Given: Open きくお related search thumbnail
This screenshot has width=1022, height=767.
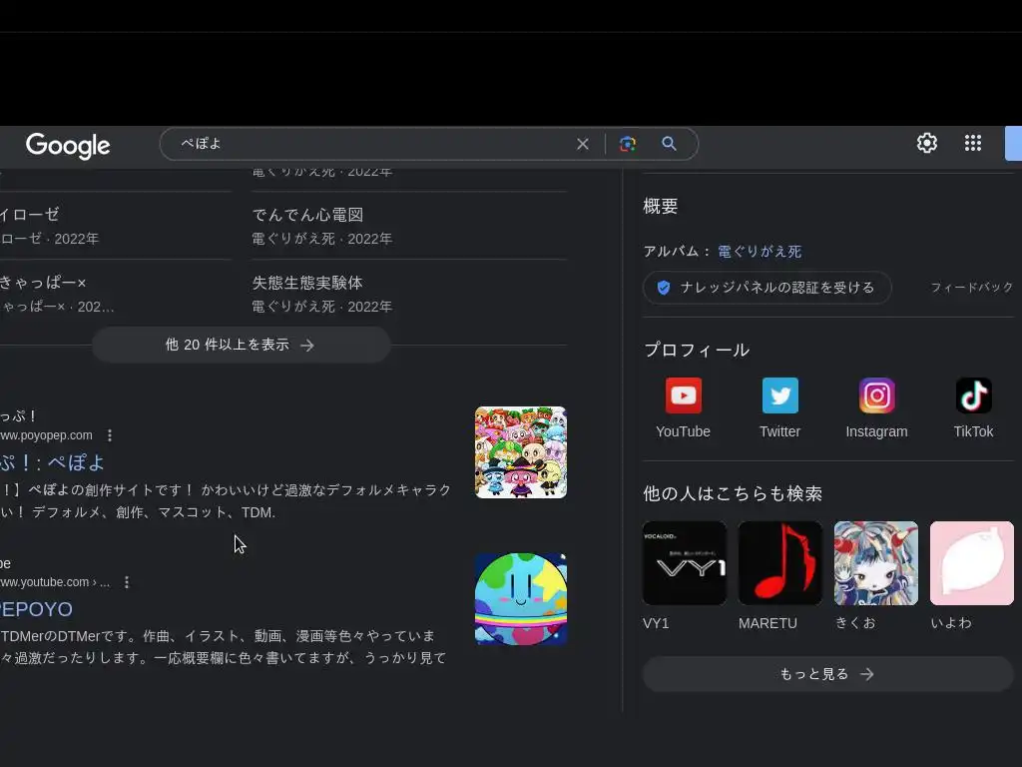Looking at the screenshot, I should pyautogui.click(x=876, y=563).
